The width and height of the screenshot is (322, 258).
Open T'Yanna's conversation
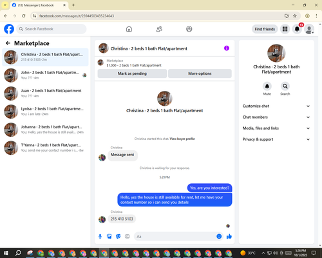point(45,148)
